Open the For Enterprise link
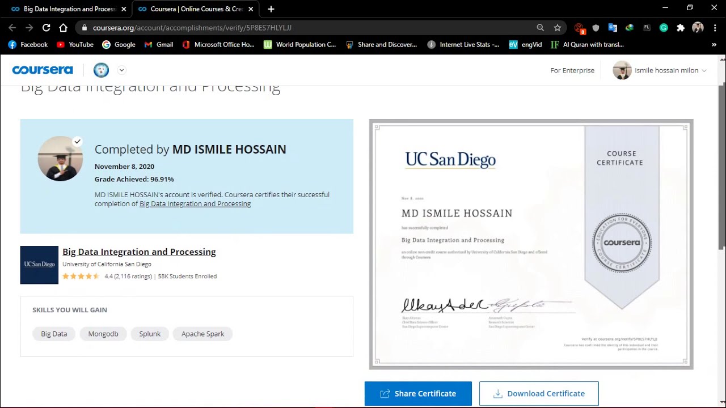 [x=572, y=70]
